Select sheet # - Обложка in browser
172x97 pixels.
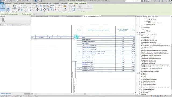pos(144,75)
